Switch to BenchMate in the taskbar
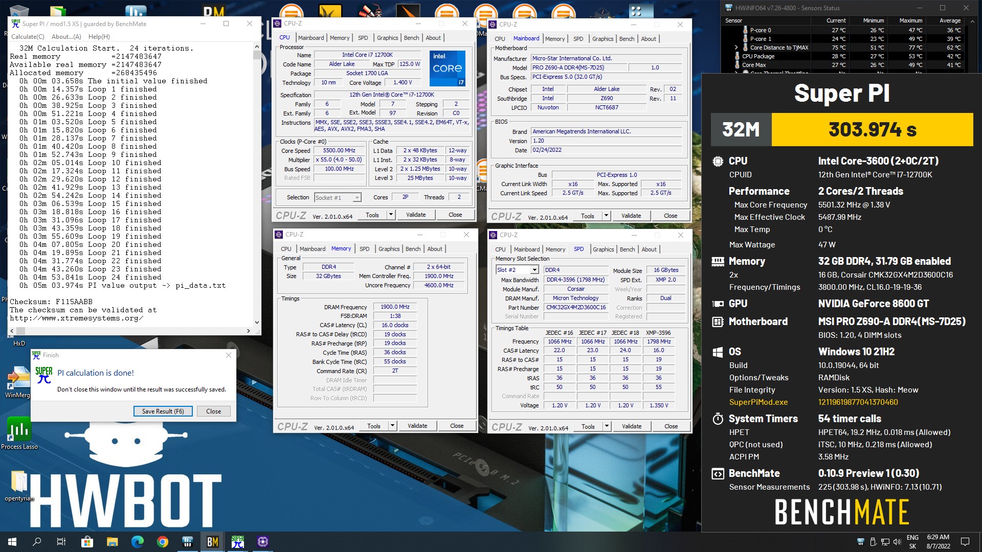This screenshot has width=982, height=552. tap(212, 542)
